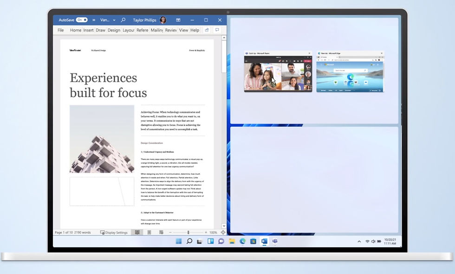Screen dimensions: 455x274
Task: Switch to the Insert ribbon tab
Action: click(88, 30)
